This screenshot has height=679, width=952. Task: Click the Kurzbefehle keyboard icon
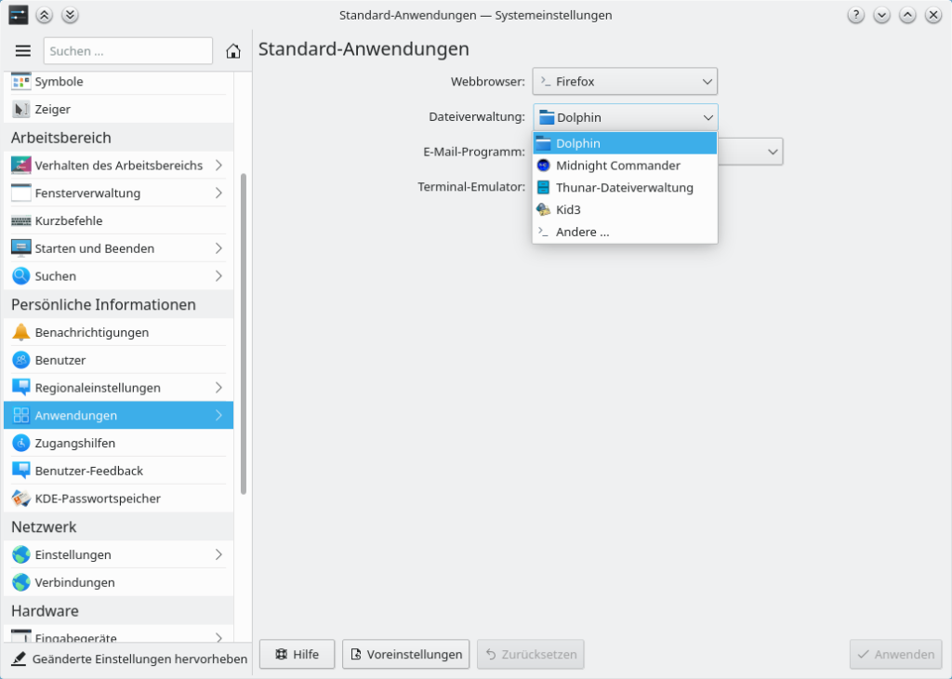(x=21, y=221)
